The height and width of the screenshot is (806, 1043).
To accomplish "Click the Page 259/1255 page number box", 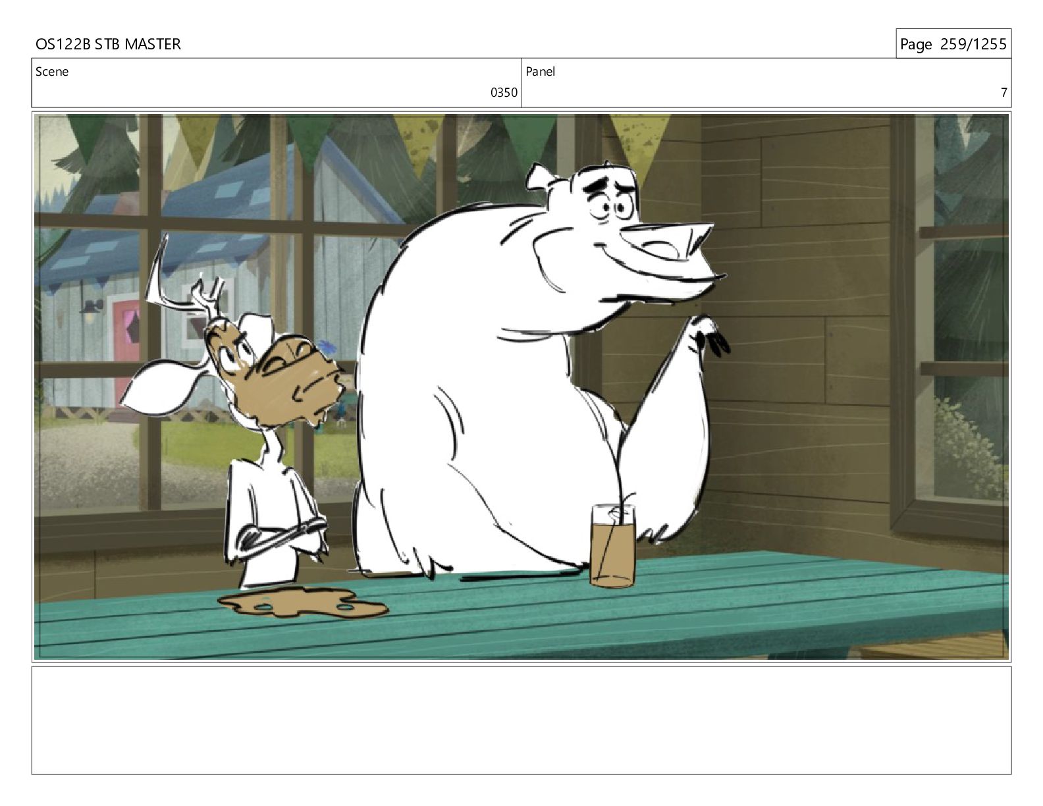I will tap(953, 44).
